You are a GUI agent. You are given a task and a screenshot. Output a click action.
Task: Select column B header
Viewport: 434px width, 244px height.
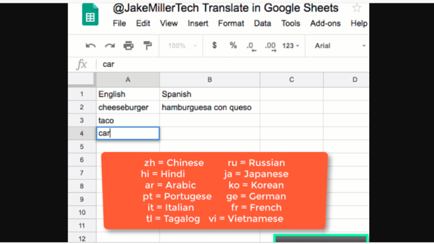tap(209, 80)
